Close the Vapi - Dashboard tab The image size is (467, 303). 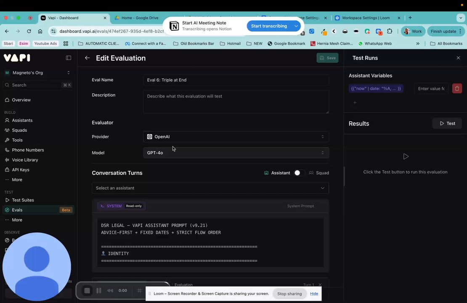(105, 18)
